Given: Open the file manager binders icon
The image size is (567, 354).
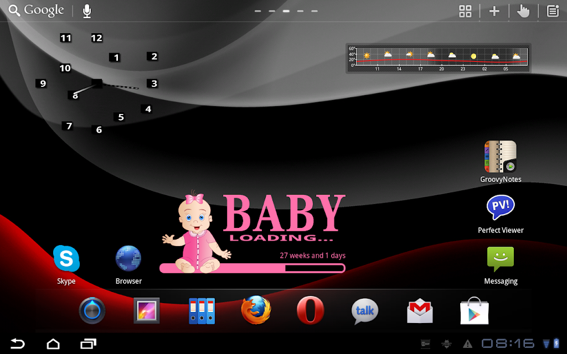Looking at the screenshot, I should tap(202, 311).
